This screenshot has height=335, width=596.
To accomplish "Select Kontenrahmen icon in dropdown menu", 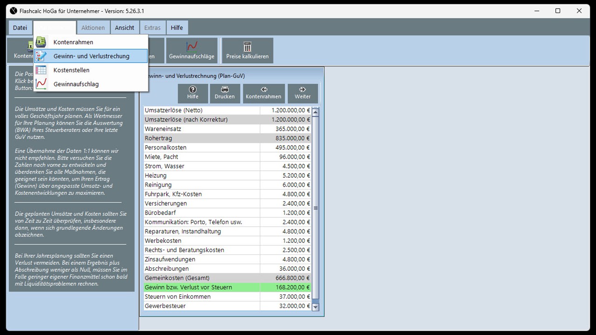I will (x=41, y=42).
